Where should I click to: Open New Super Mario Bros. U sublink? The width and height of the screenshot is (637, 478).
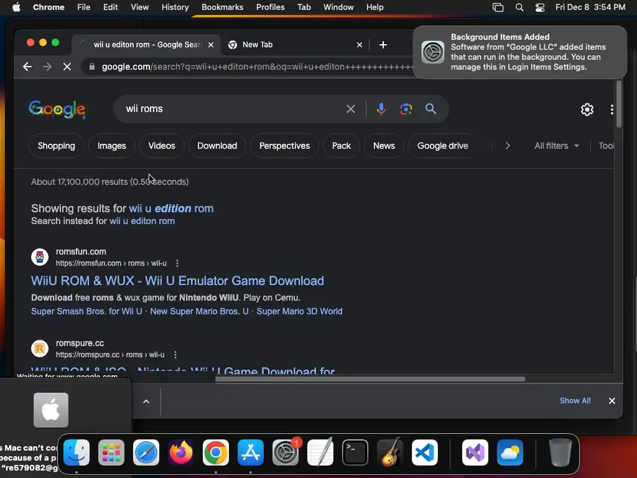click(x=200, y=311)
